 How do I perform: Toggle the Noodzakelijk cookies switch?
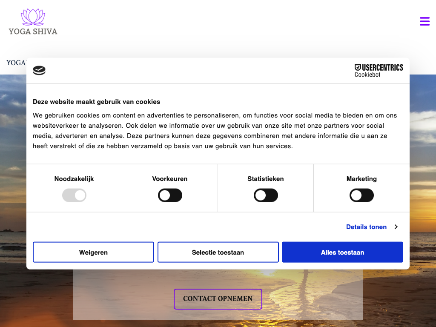(x=74, y=196)
